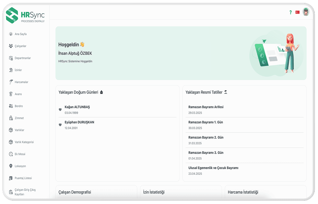Click Kağan ALTUNBAŞ birthday entry
The width and height of the screenshot is (318, 204).
pyautogui.click(x=77, y=107)
